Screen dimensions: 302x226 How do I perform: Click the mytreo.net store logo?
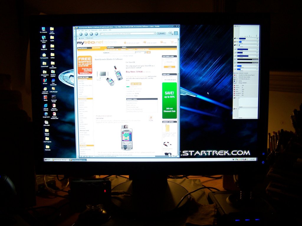[x=97, y=42]
